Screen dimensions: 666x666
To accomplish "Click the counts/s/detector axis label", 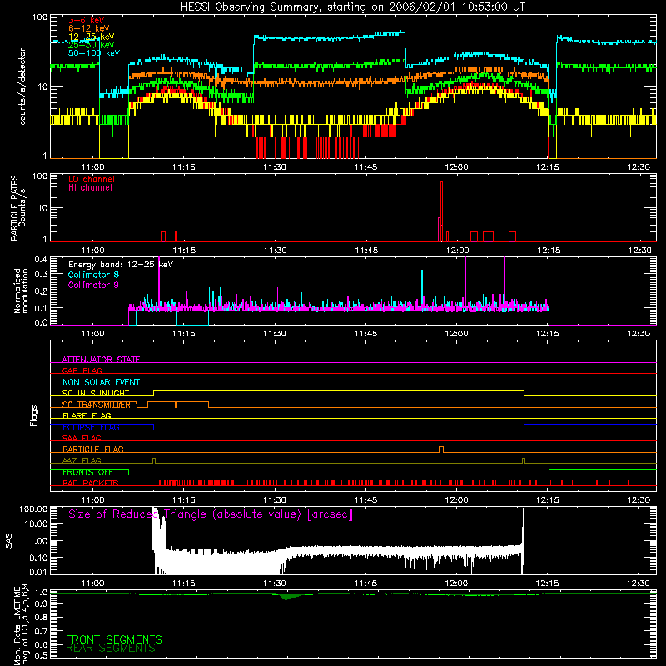I will pos(22,87).
